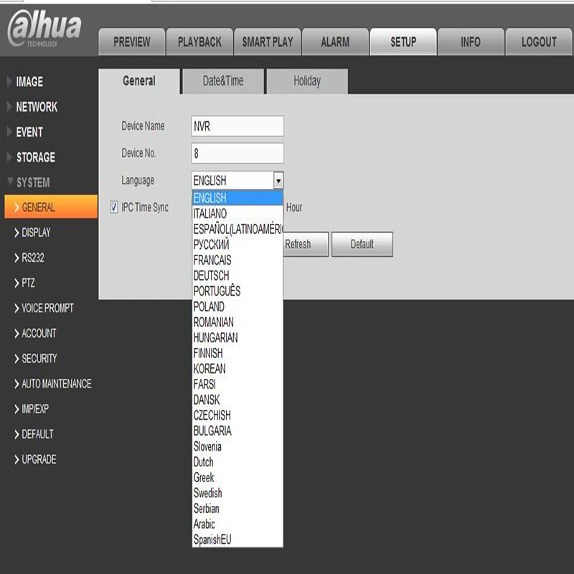The image size is (574, 574).
Task: Open the DISPLAY settings item
Action: (x=36, y=232)
